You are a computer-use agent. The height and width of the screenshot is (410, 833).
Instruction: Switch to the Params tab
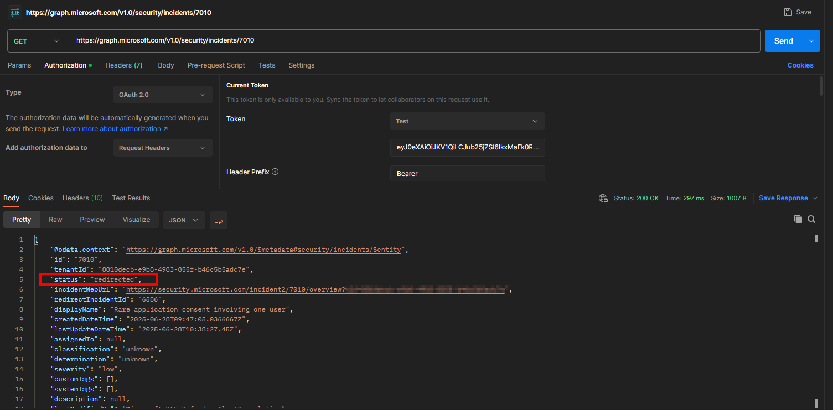[x=19, y=65]
